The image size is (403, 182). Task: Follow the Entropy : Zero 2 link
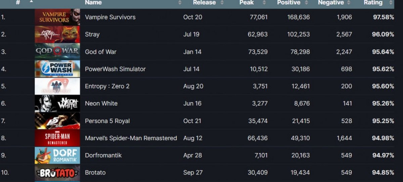[107, 86]
